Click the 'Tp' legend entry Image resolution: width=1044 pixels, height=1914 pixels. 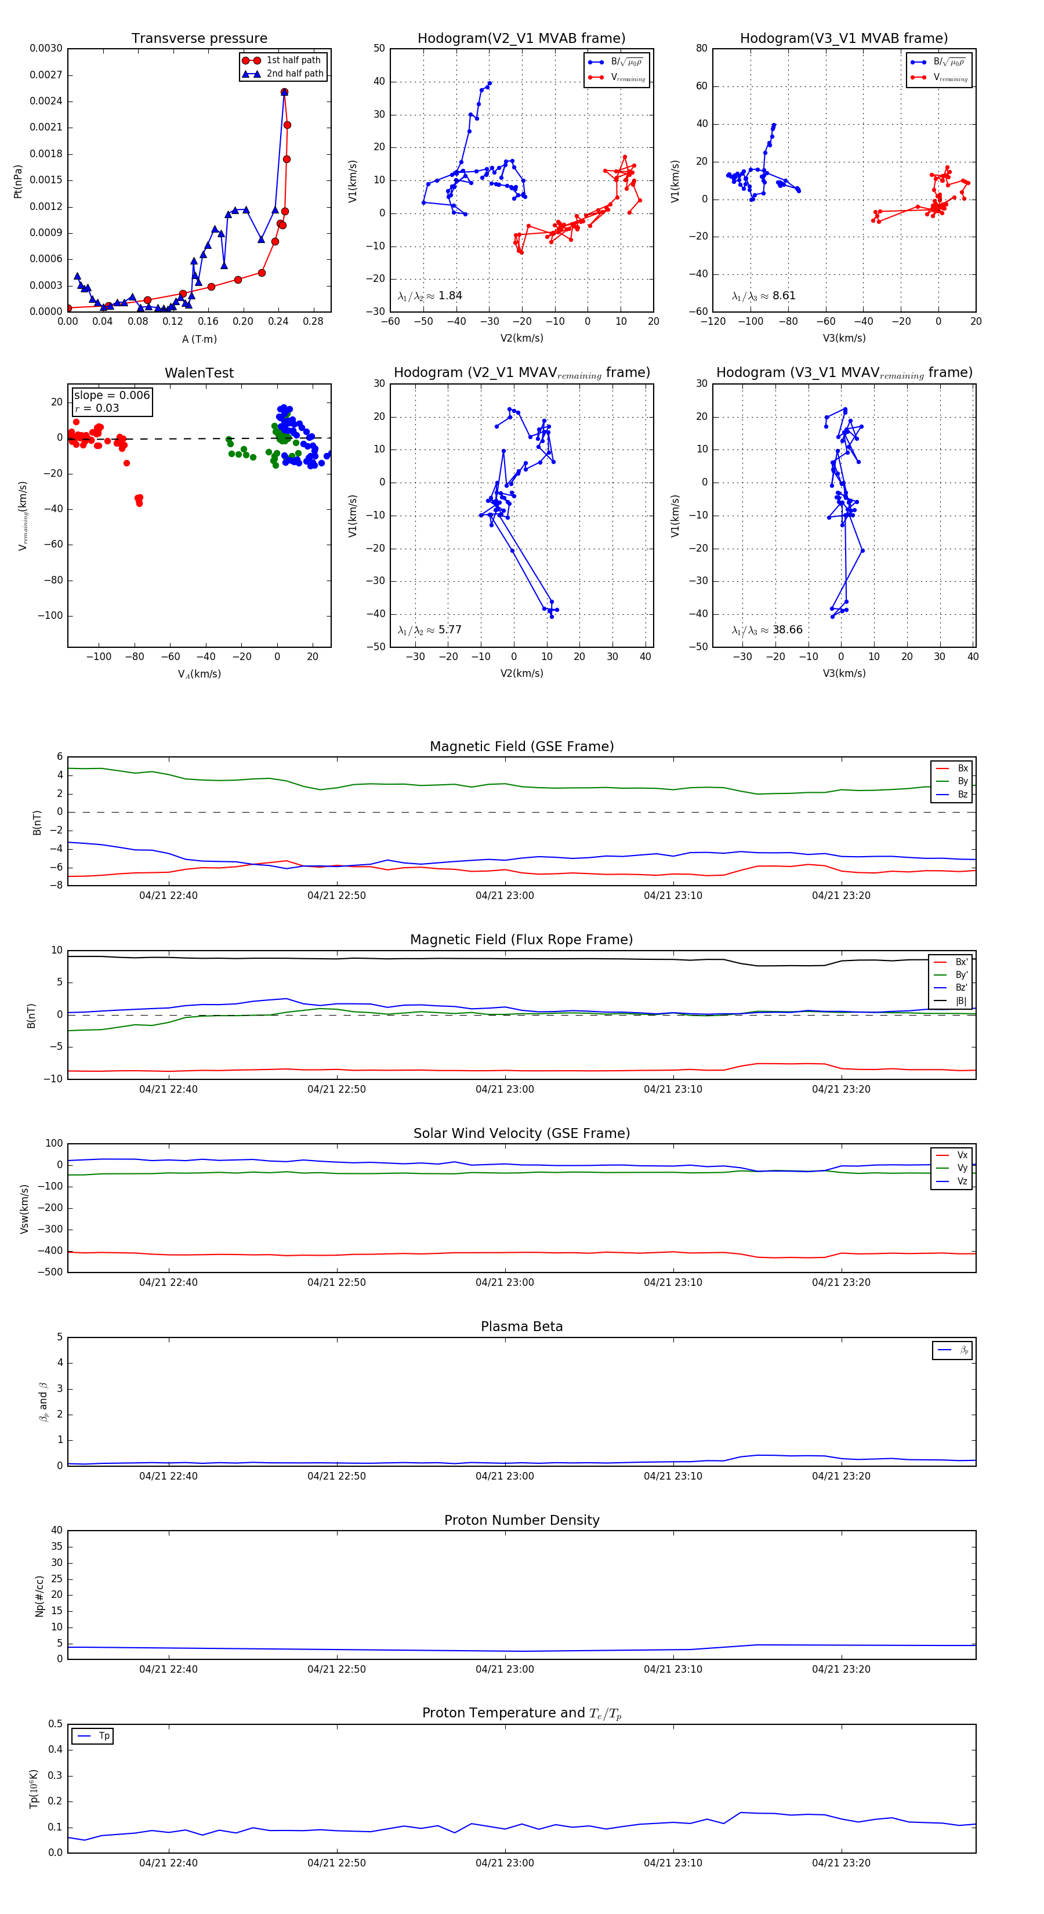coord(93,1736)
